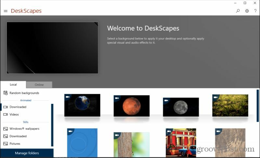Click the DeskScapes title logo

(x=26, y=11)
